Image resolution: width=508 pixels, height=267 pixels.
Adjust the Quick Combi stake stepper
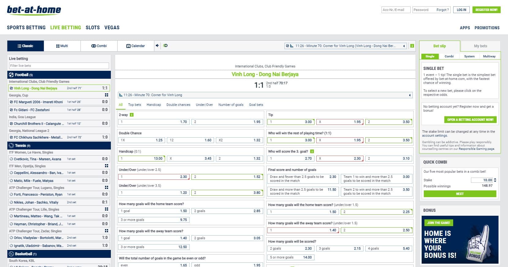495,180
